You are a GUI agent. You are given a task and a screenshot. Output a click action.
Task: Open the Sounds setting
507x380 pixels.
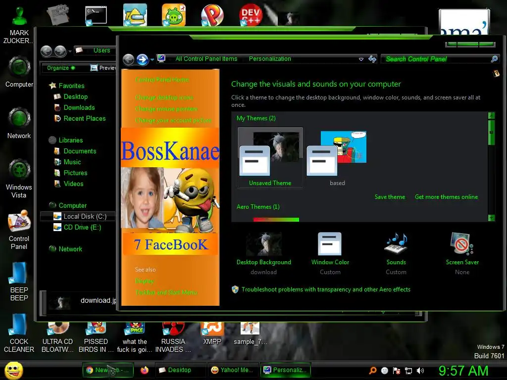[x=396, y=254]
